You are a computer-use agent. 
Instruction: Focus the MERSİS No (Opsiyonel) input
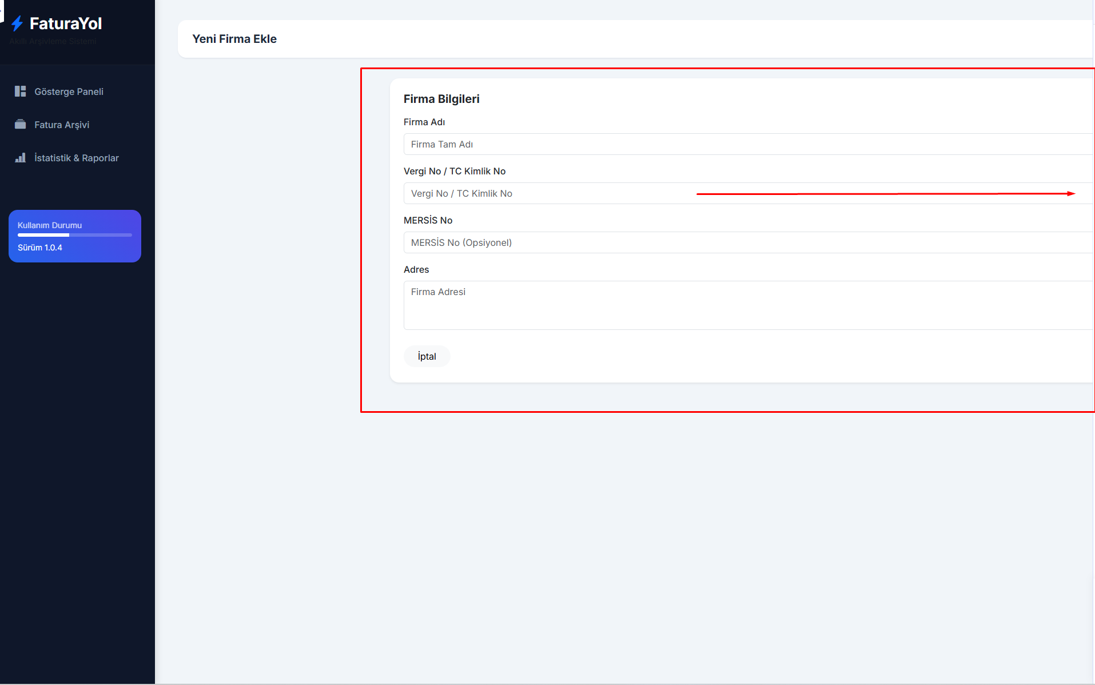[743, 242]
